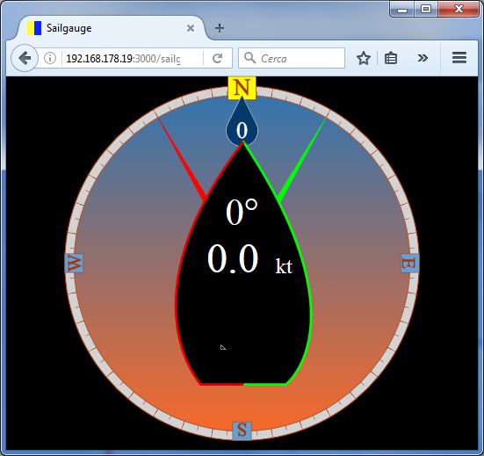Click the S south compass marker
The height and width of the screenshot is (456, 484).
[x=242, y=431]
